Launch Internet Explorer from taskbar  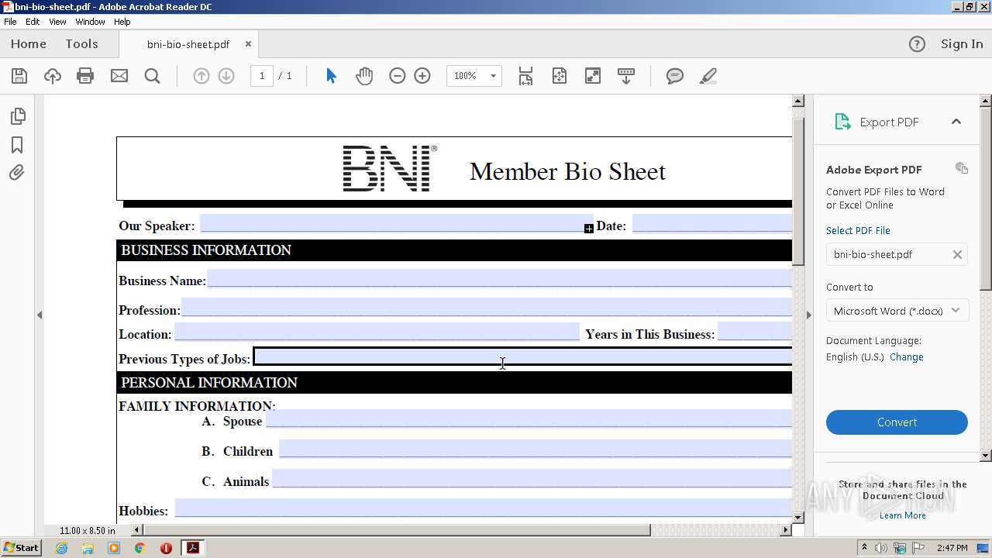tap(61, 548)
